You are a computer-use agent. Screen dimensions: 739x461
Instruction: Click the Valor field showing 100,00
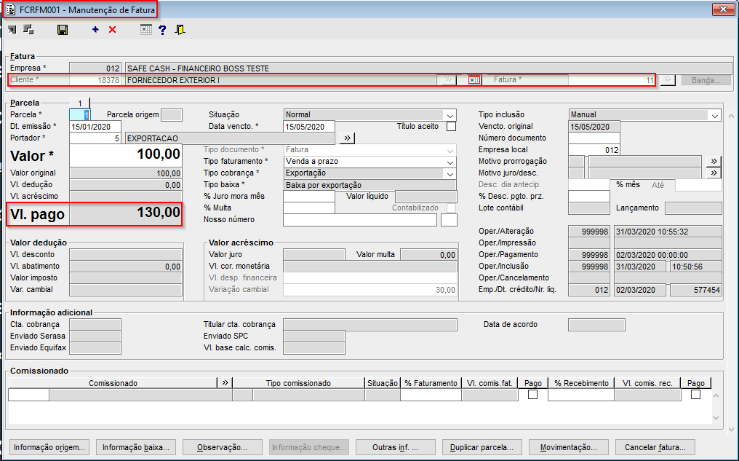click(x=125, y=155)
